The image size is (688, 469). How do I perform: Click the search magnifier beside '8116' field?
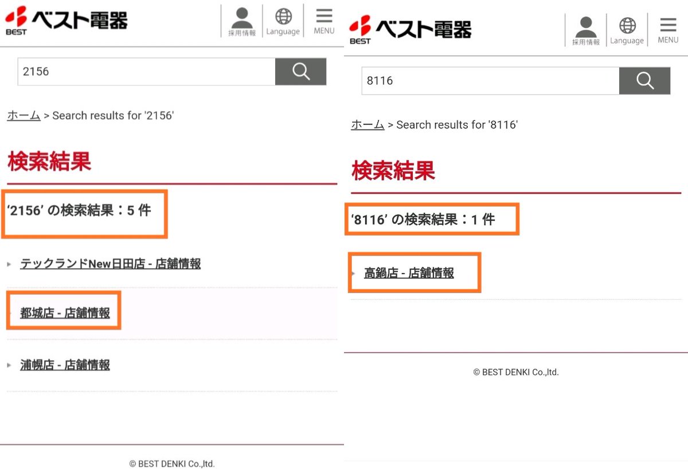tap(644, 81)
